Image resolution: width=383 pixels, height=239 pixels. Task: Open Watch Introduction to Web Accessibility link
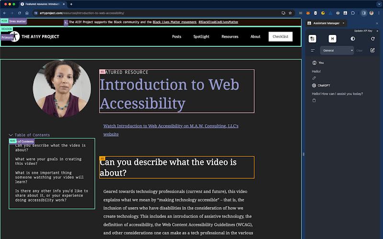coord(171,130)
